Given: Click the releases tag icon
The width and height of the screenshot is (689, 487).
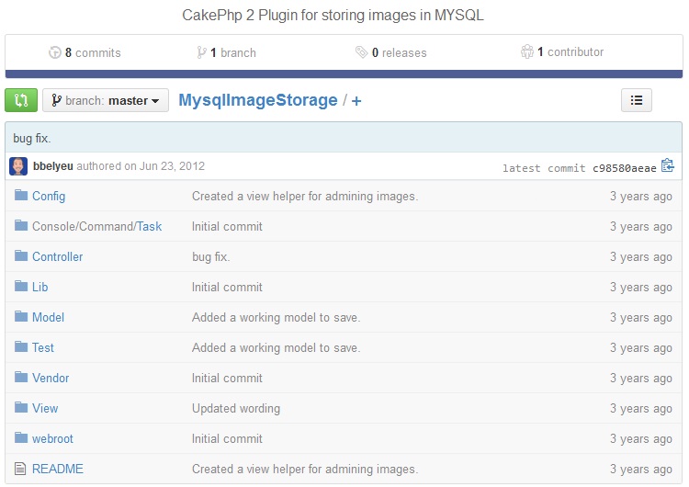Looking at the screenshot, I should point(361,52).
